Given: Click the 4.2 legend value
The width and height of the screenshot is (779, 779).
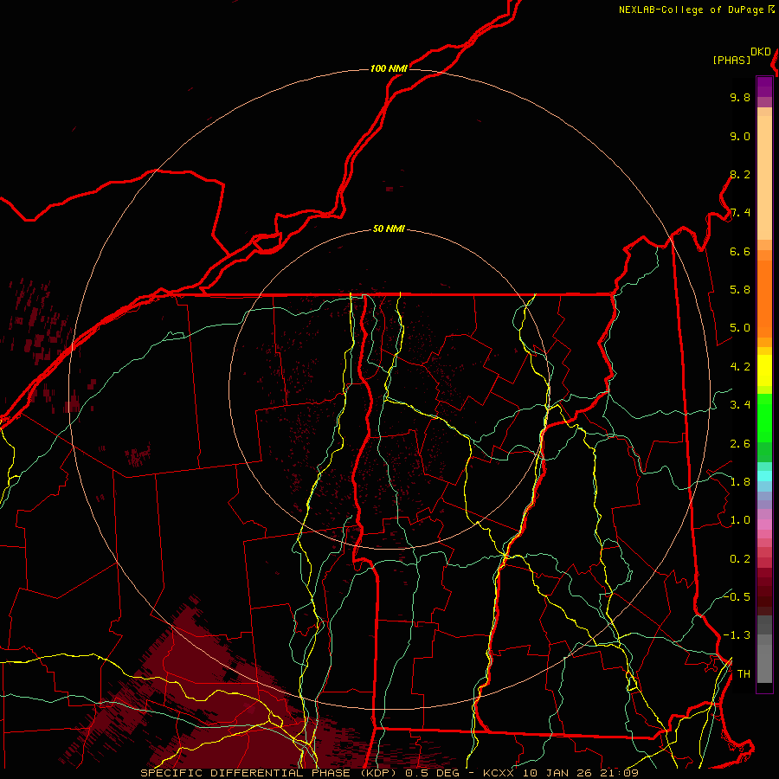Looking at the screenshot, I should click(x=740, y=367).
